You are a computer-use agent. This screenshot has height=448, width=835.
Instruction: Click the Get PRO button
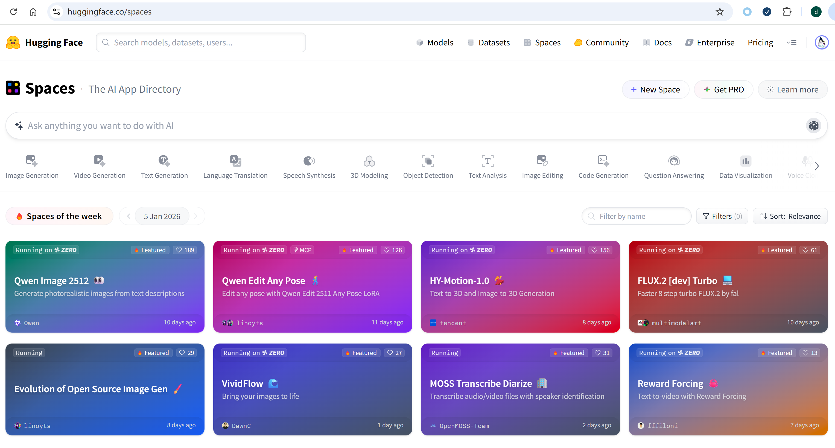tap(723, 89)
